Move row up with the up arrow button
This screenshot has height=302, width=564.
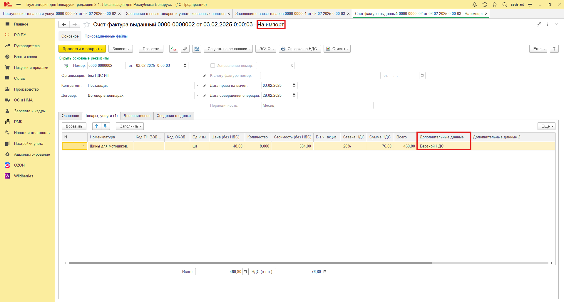point(97,126)
